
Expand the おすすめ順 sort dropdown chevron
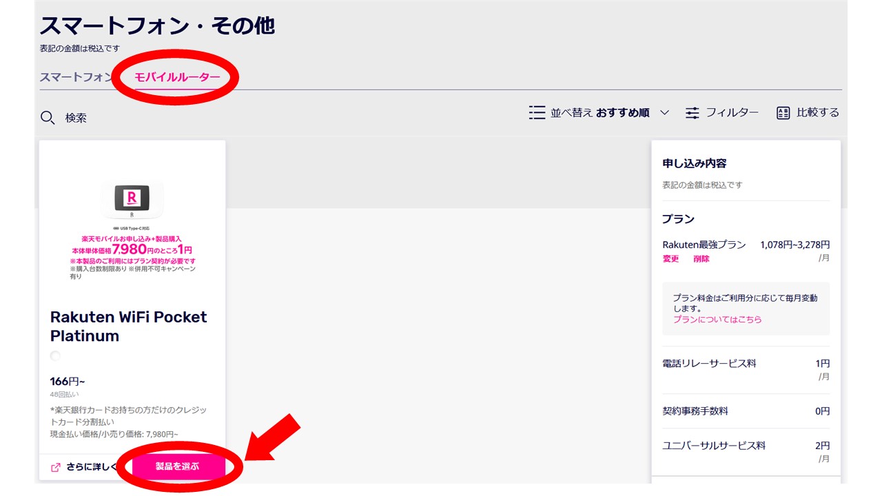click(664, 113)
